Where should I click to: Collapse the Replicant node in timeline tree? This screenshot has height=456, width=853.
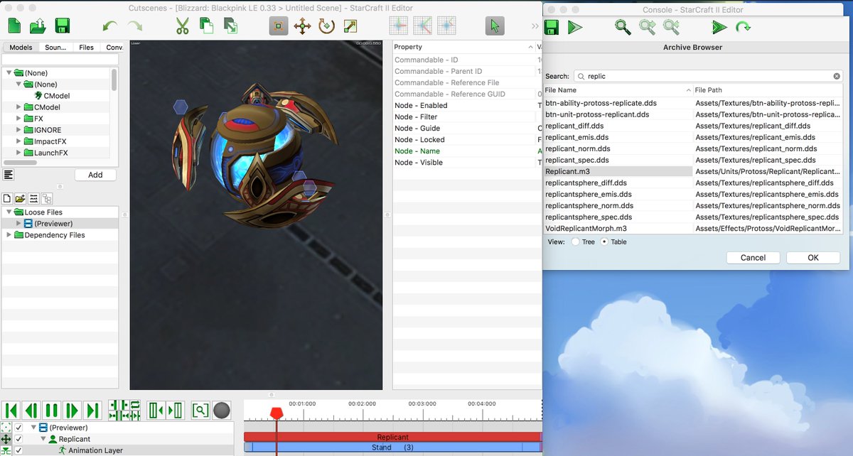(x=43, y=439)
